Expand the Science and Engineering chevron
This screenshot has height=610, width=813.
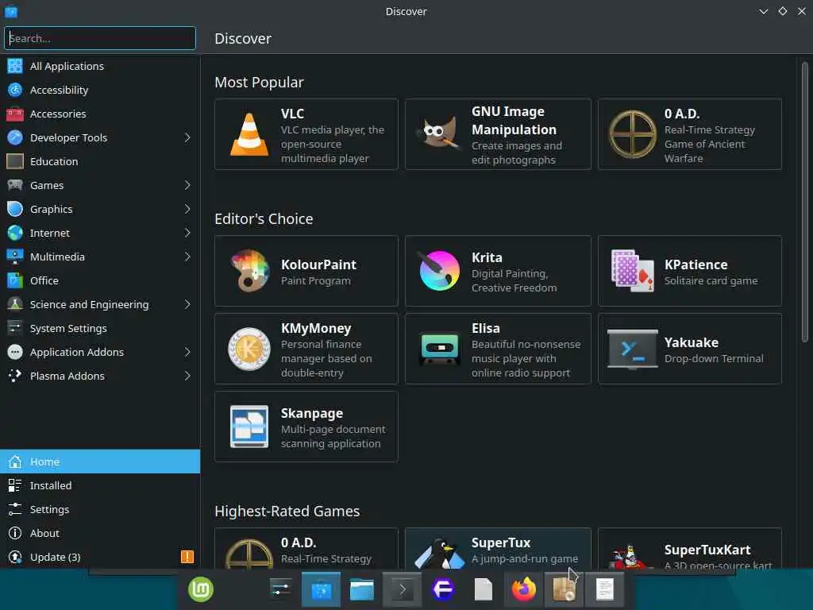187,304
